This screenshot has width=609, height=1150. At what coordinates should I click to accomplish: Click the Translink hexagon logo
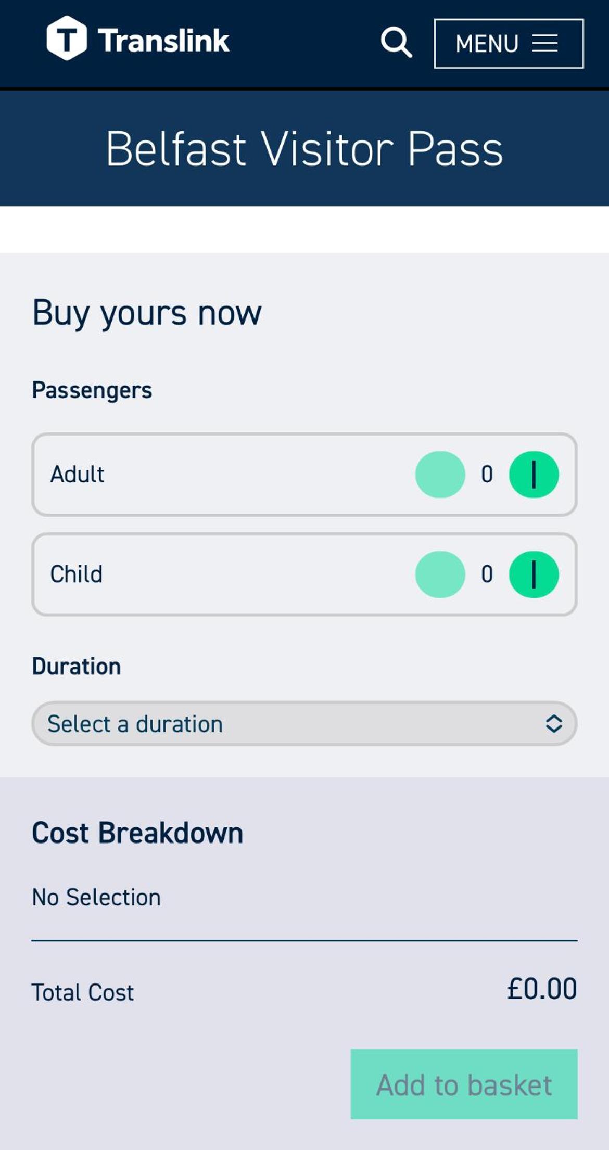[67, 39]
